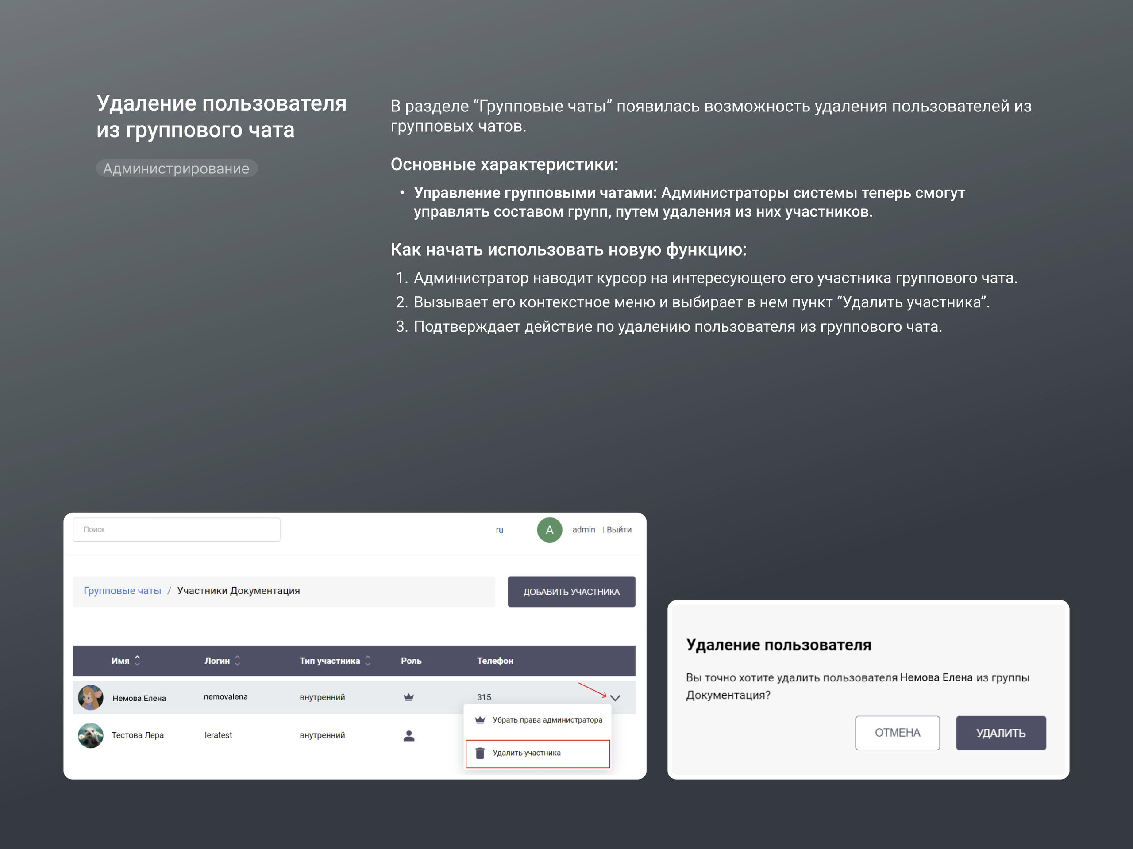Open Тестова Лера's profile avatar

91,735
